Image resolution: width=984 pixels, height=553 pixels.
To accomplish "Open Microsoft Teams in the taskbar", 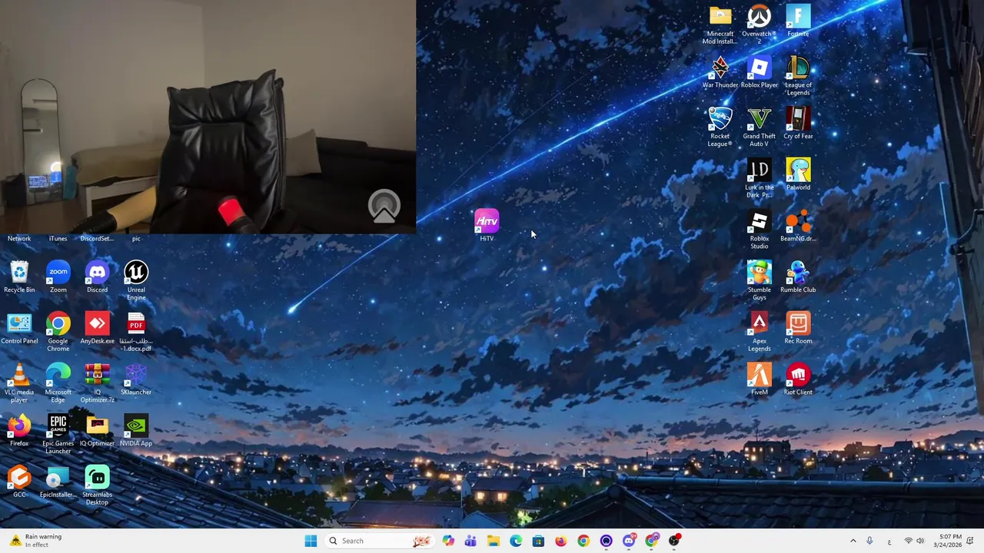I will coord(470,541).
